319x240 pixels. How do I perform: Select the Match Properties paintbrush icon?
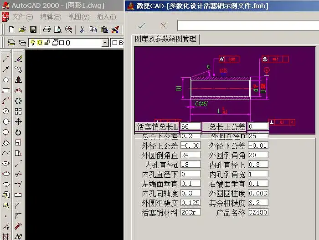115,30
